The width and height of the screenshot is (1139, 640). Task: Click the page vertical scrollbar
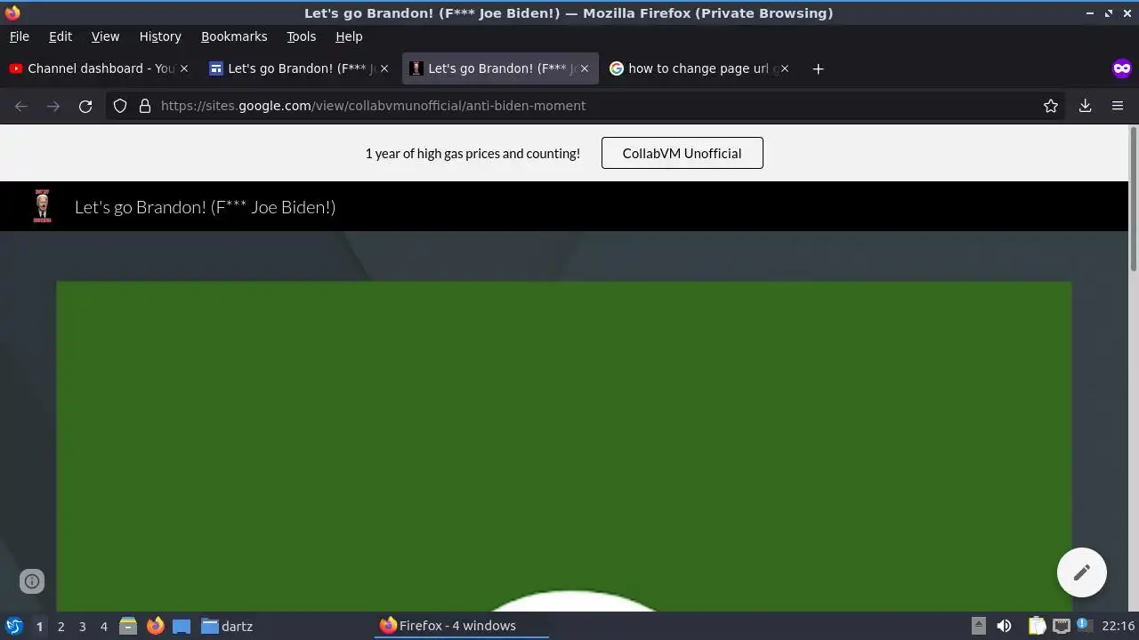tap(1133, 199)
